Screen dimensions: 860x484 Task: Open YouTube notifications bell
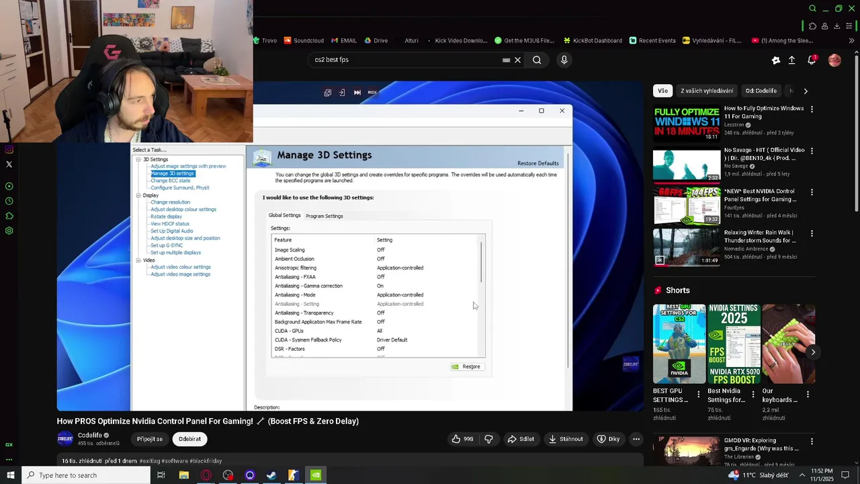[x=812, y=60]
